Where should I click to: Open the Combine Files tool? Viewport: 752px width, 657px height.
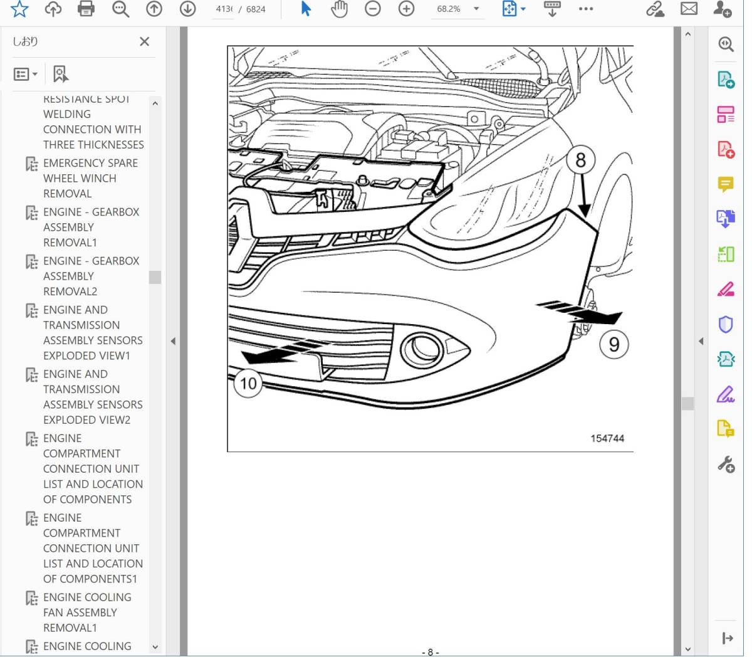pyautogui.click(x=726, y=219)
